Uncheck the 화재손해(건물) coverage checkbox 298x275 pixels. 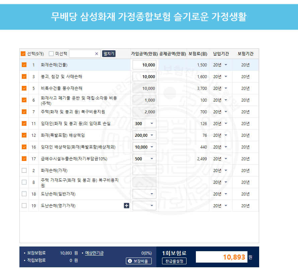click(x=24, y=65)
